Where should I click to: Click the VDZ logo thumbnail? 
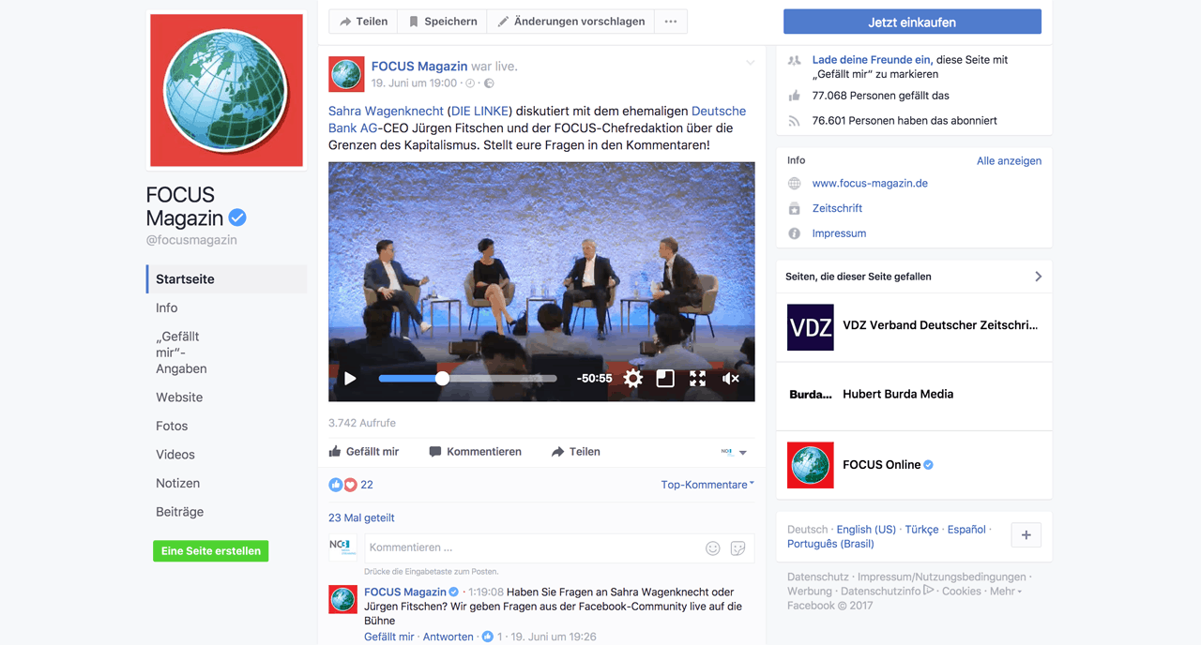[x=810, y=327]
